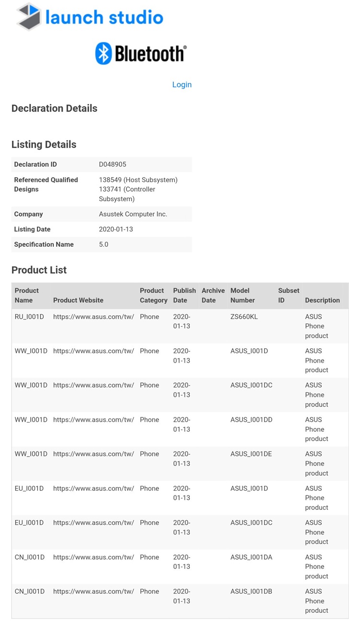This screenshot has width=349, height=622.
Task: Click the Declaration ID value D048905
Action: 113,164
